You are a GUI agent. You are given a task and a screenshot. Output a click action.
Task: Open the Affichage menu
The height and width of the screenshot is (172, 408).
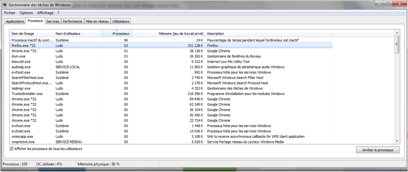pyautogui.click(x=45, y=13)
